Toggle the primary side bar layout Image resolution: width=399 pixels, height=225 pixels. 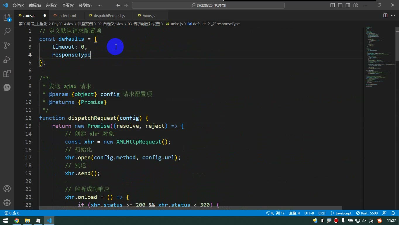point(333,5)
